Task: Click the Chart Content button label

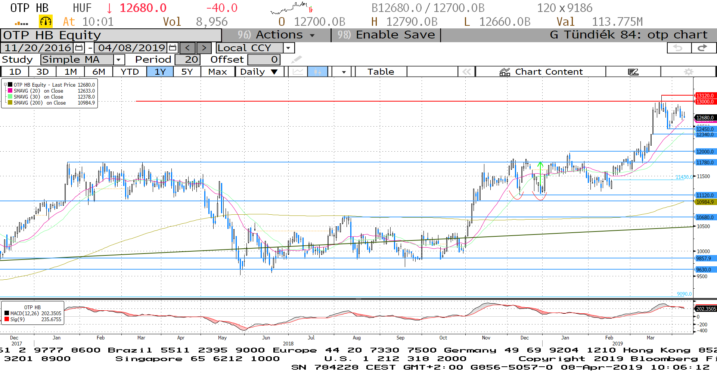Action: (549, 72)
